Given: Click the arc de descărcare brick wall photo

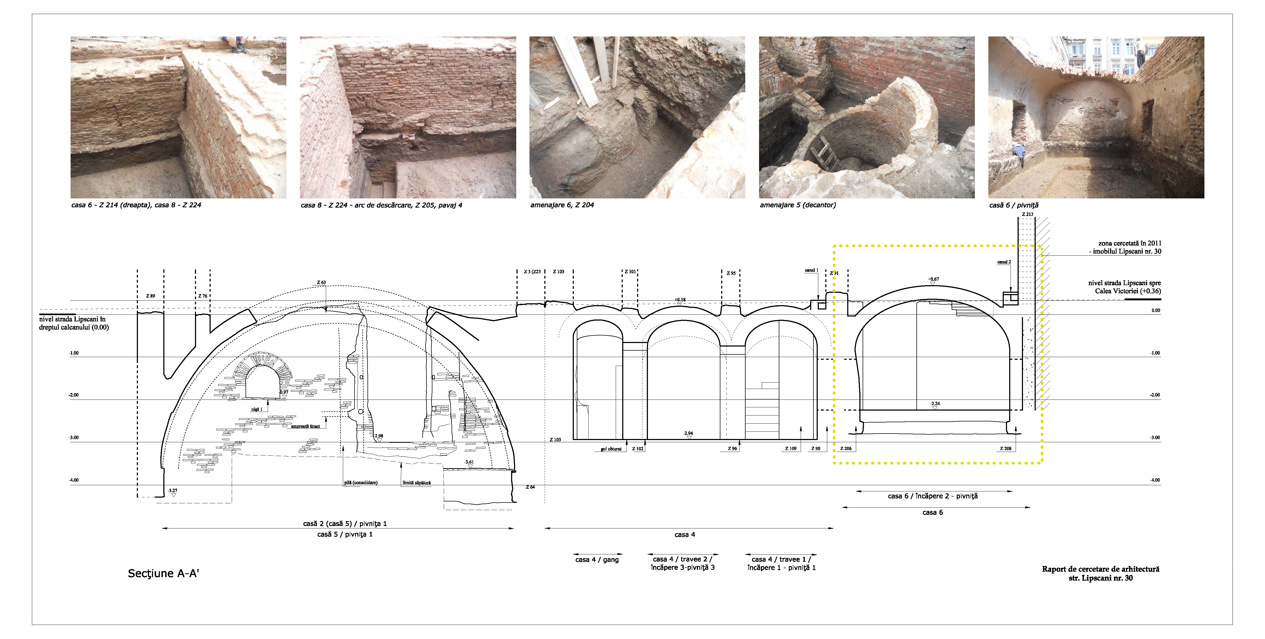Looking at the screenshot, I should 408,117.
